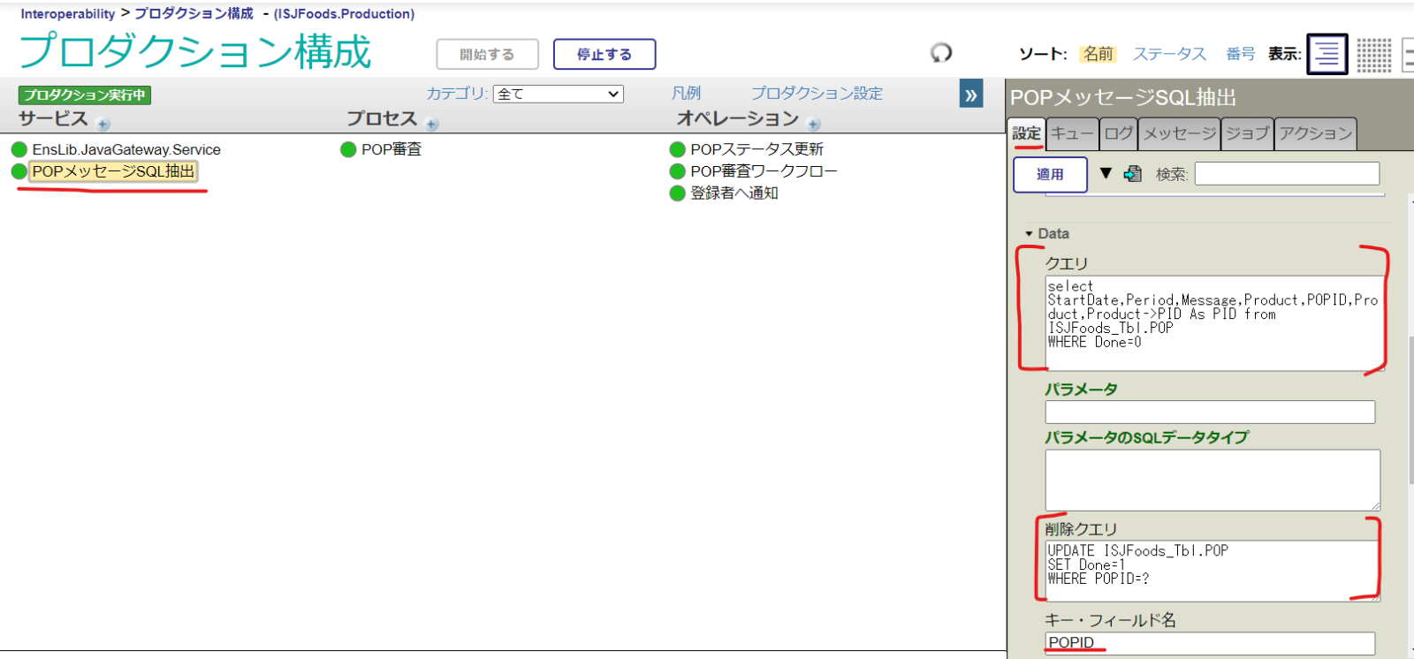Click the refresh circular arrow icon

coord(941,53)
